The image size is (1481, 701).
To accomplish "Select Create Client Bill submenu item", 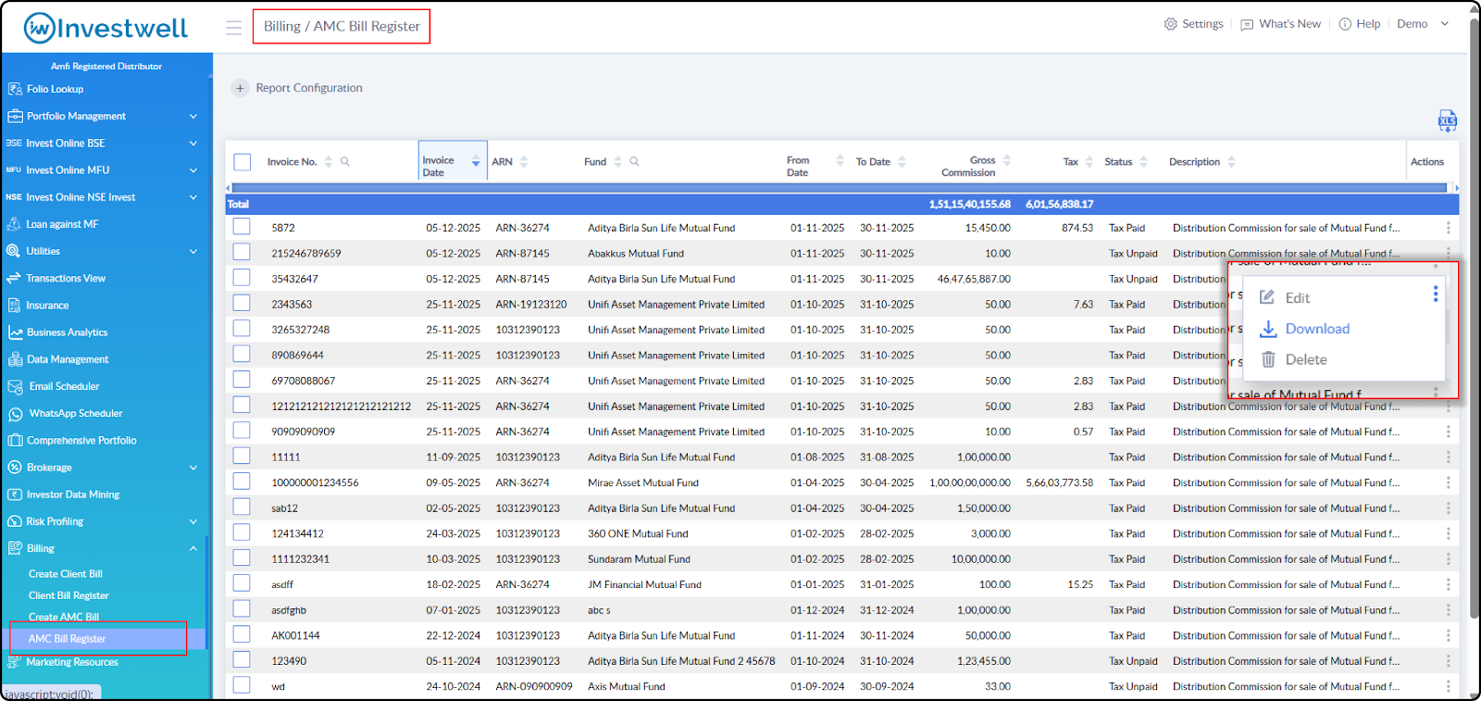I will pos(66,574).
